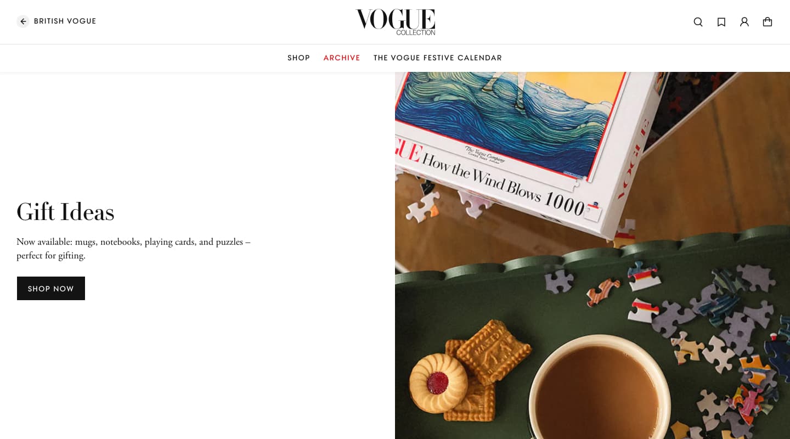The image size is (790, 439).
Task: Select the Shop menu item
Action: 298,58
